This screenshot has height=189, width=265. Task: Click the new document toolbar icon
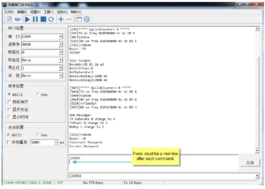(x=9, y=19)
